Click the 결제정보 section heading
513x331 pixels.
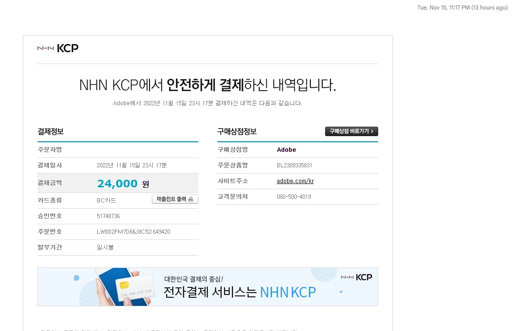[51, 131]
